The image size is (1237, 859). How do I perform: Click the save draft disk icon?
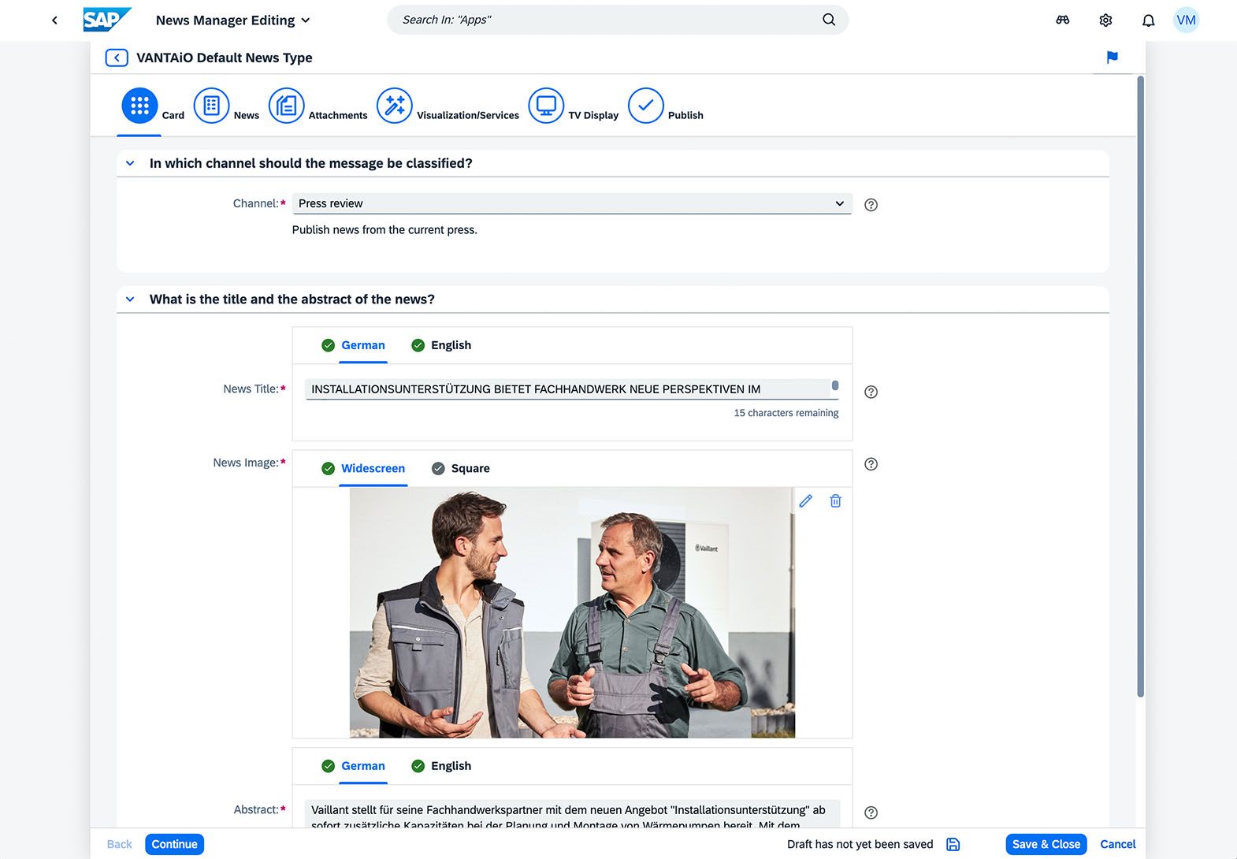(x=953, y=844)
